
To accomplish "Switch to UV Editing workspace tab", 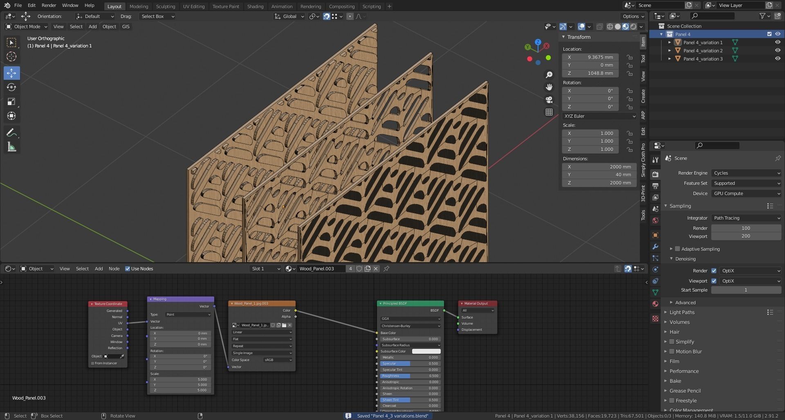I will point(193,6).
